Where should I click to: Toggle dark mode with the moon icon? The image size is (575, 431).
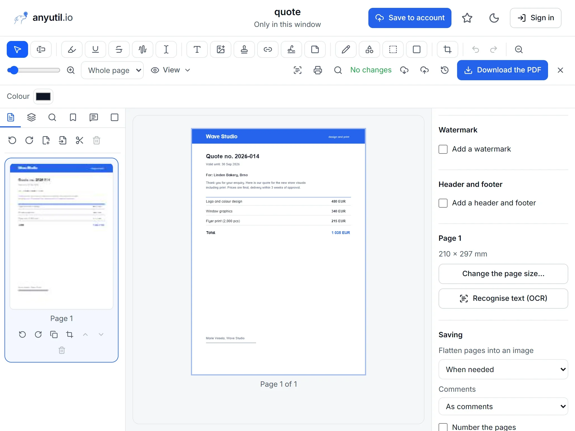pos(494,18)
